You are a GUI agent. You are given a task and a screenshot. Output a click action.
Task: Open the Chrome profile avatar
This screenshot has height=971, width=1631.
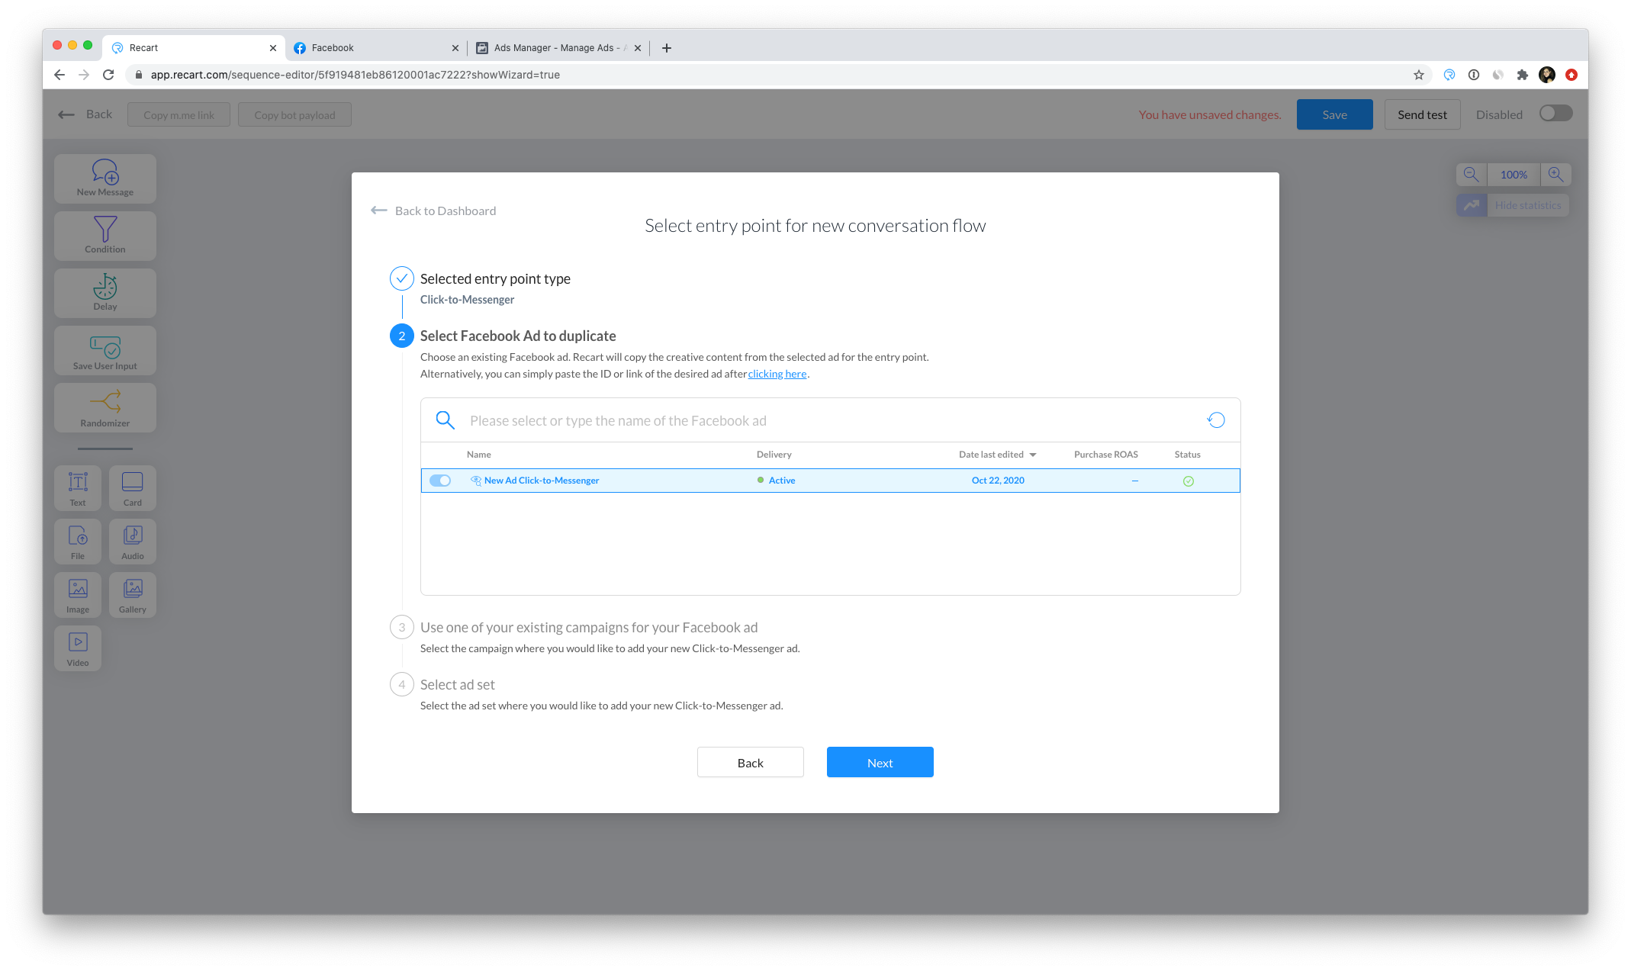pyautogui.click(x=1547, y=75)
